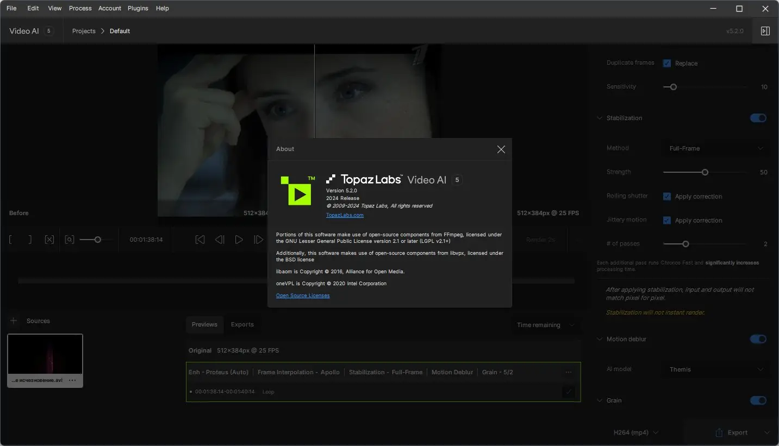
Task: Set the trim start bracket marker
Action: [11, 240]
